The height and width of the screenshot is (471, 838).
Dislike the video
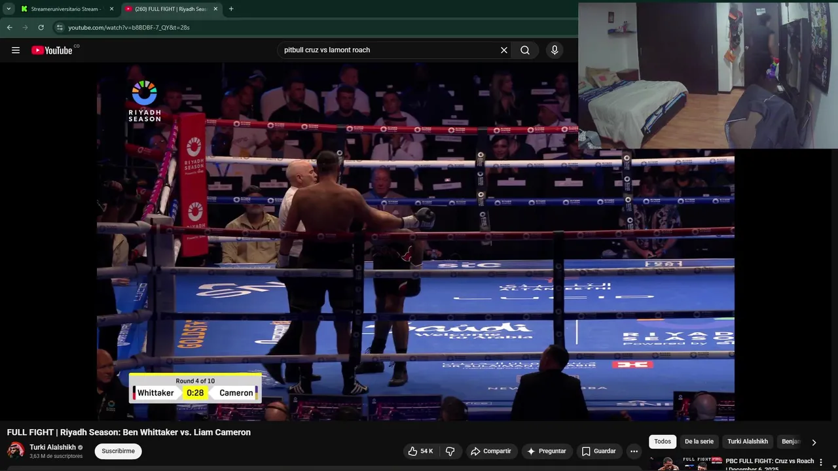[450, 451]
